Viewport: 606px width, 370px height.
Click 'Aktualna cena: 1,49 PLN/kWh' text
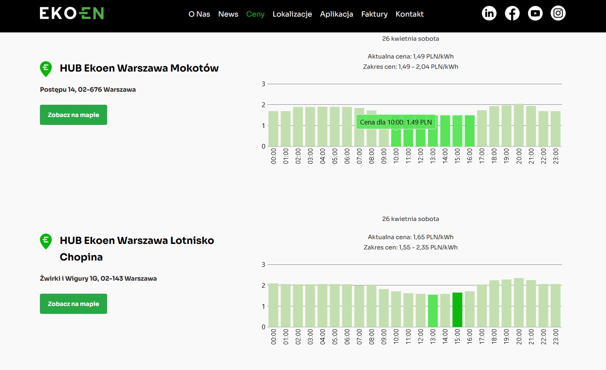click(411, 57)
